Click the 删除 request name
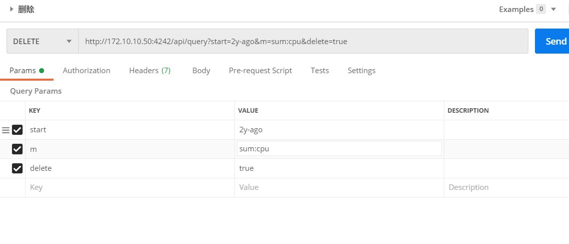Viewport: 569px width, 244px height. [26, 10]
